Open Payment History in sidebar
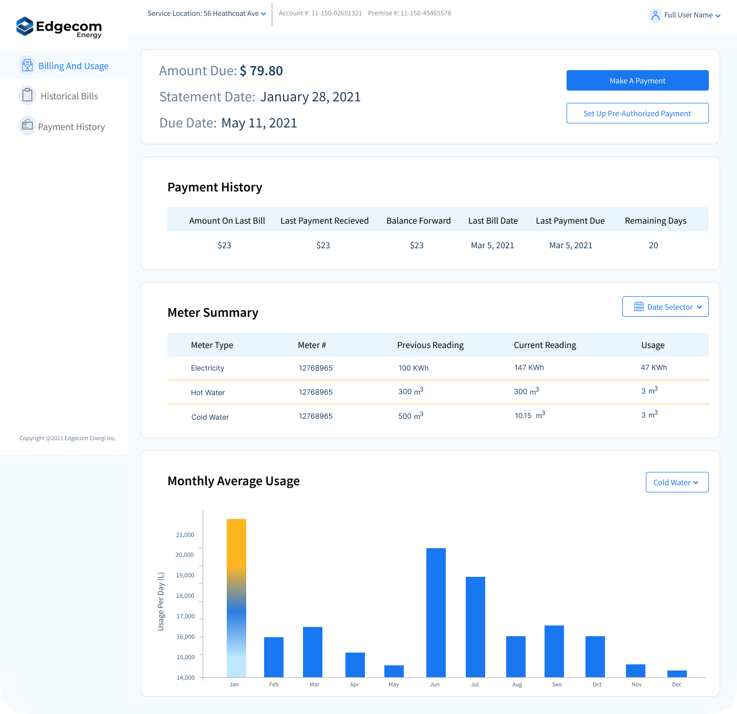 [x=71, y=127]
